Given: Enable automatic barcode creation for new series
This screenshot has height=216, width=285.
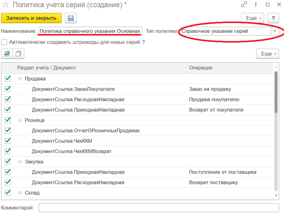Looking at the screenshot, I should click(4, 42).
